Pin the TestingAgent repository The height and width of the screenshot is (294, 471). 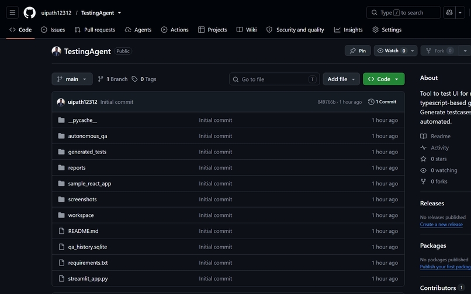(358, 51)
